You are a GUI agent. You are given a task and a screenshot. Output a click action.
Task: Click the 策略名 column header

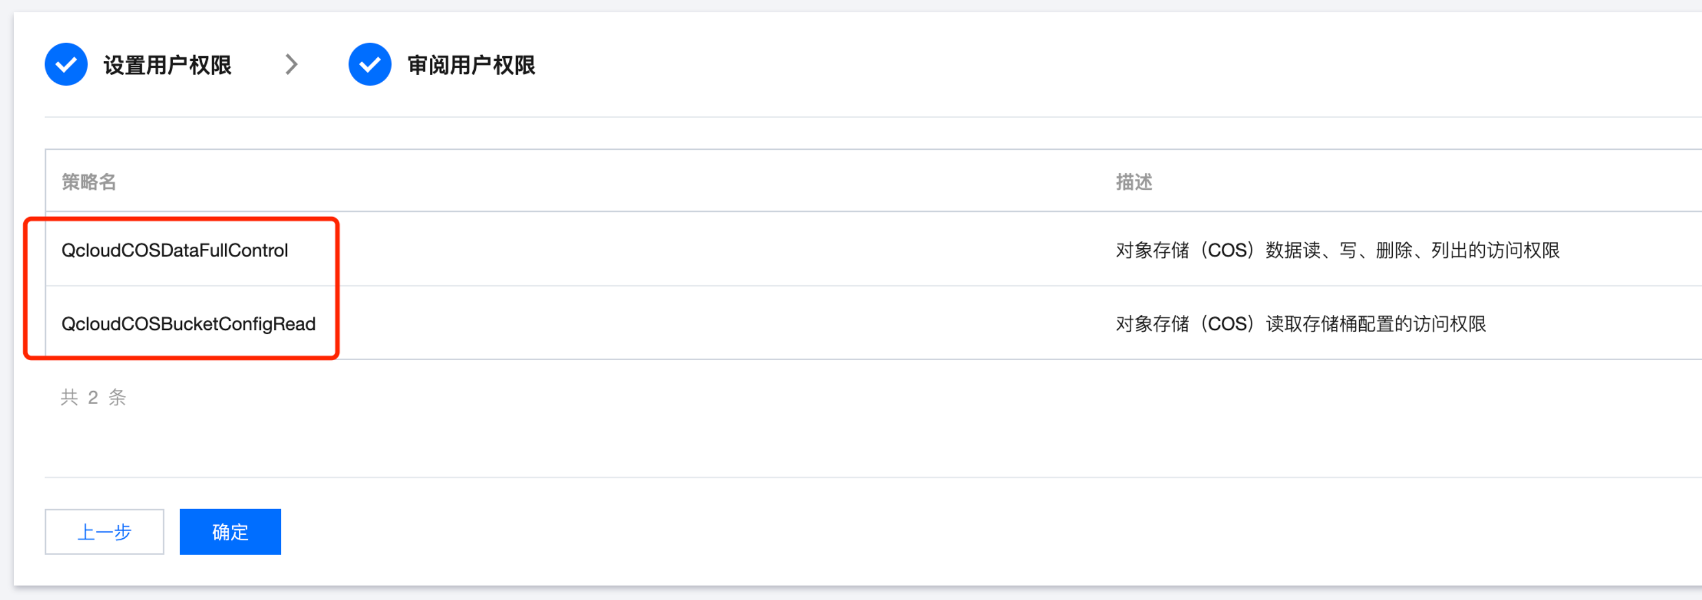[x=89, y=181]
